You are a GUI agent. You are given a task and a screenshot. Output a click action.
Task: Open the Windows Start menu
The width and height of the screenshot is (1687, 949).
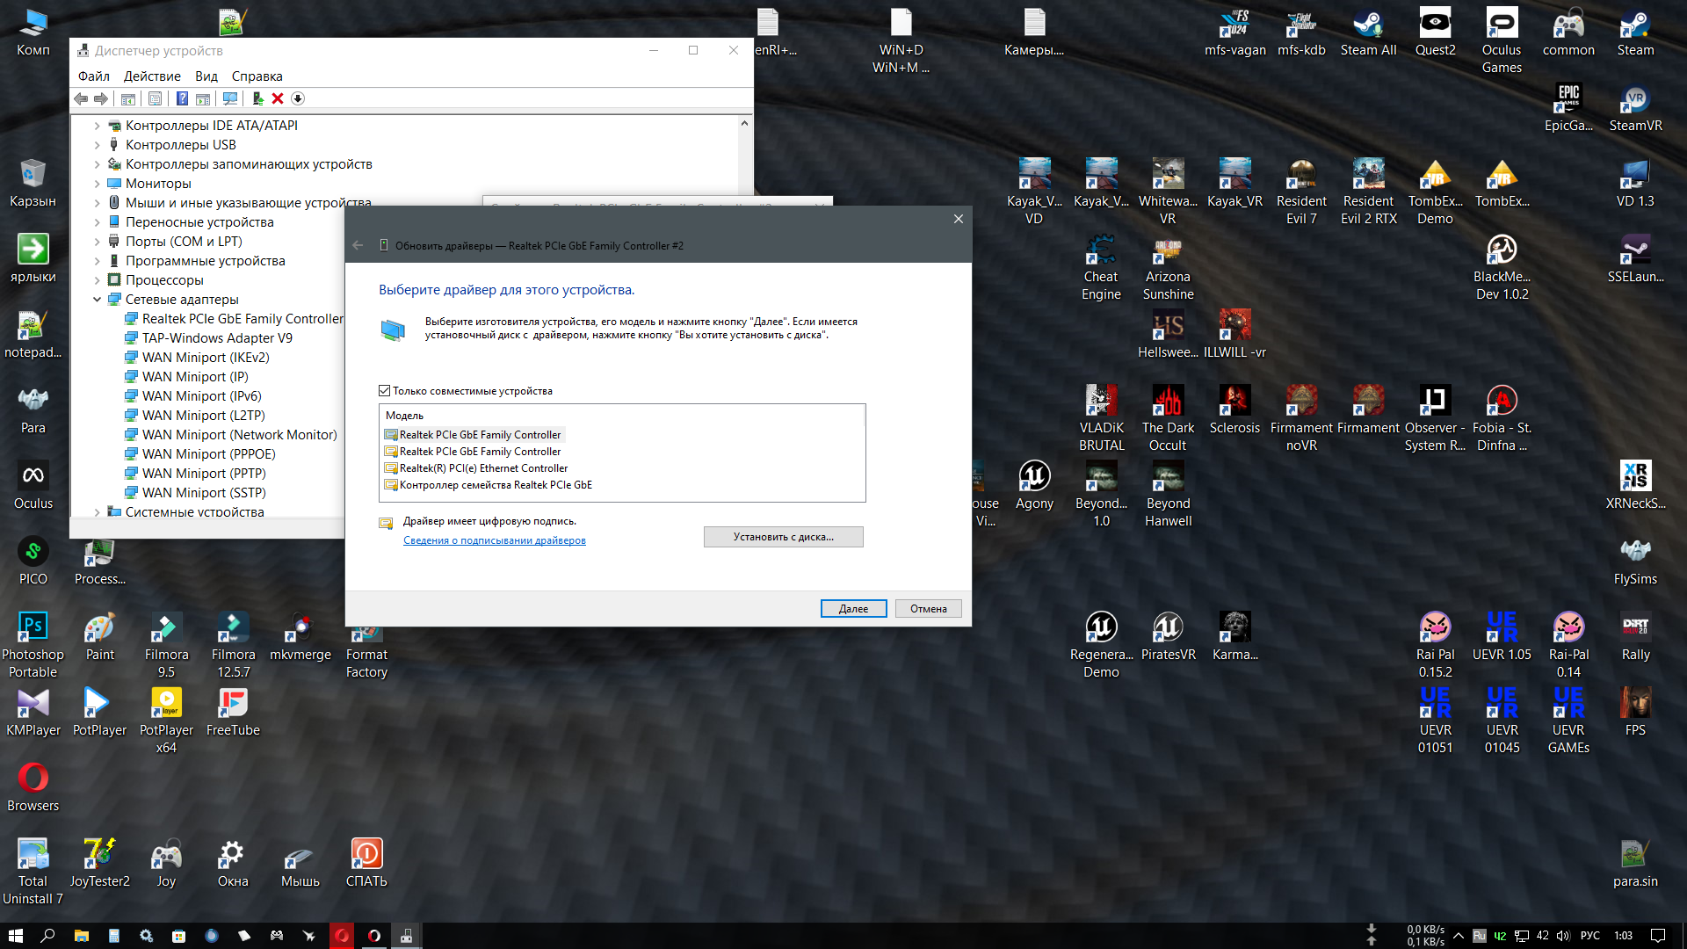[16, 936]
